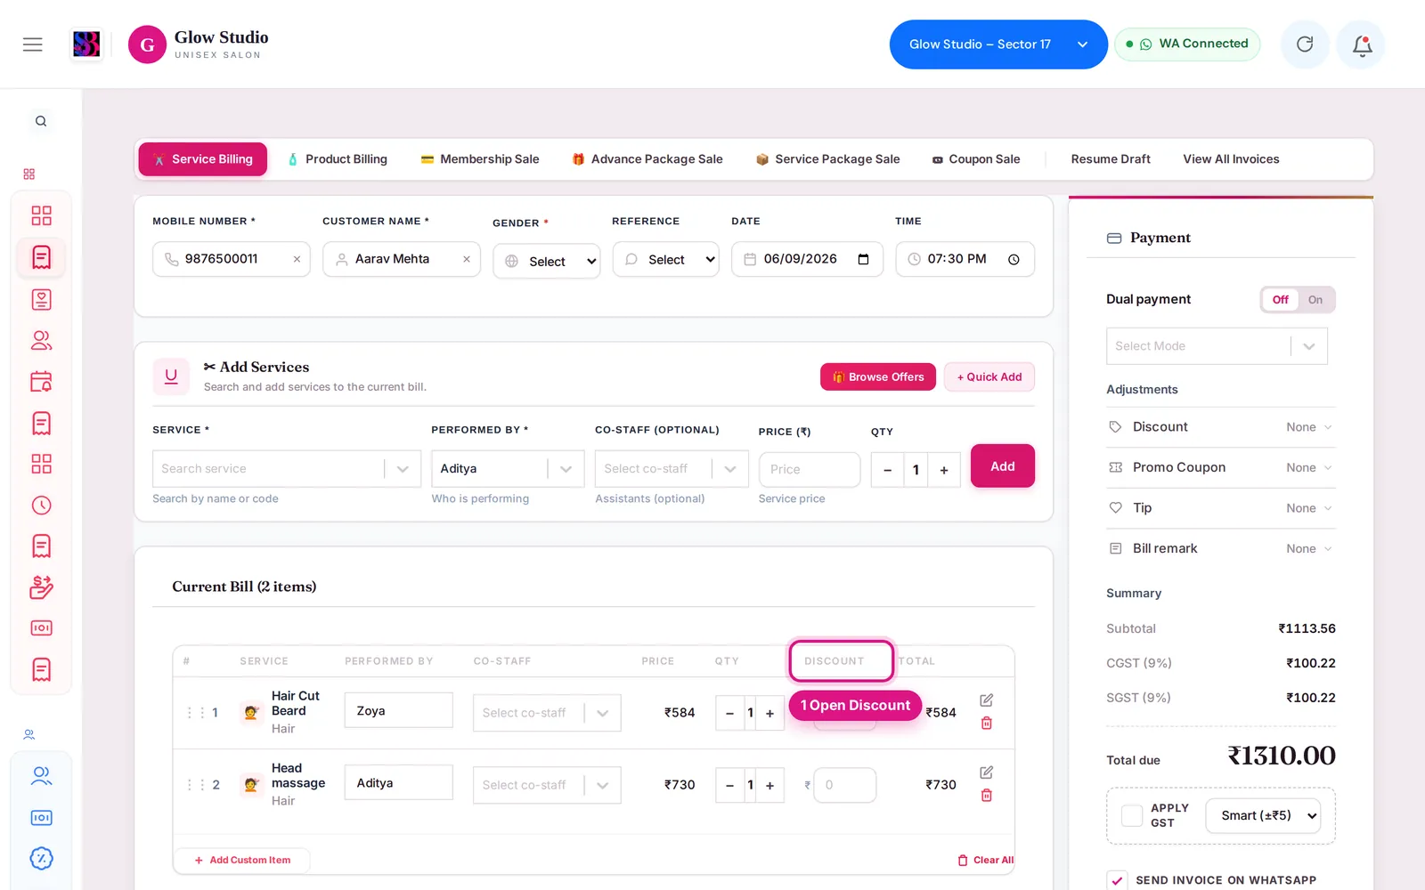Edit the Head massage row
The image size is (1425, 890).
coord(986,773)
